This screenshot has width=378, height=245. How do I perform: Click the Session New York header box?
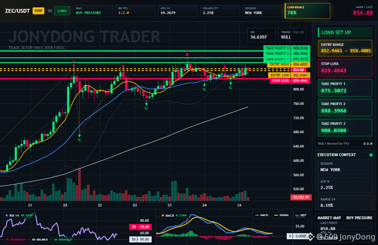[262, 11]
